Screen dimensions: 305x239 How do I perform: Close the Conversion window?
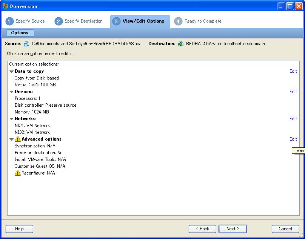point(299,6)
